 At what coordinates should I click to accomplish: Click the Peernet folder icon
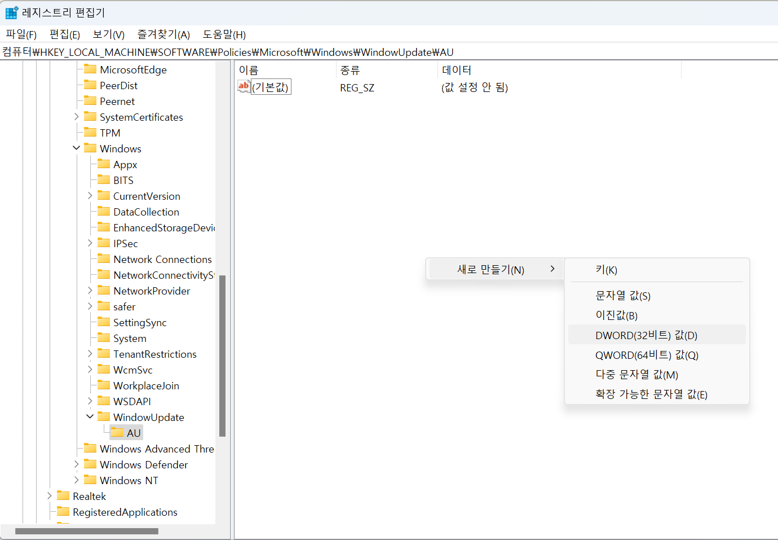click(90, 100)
